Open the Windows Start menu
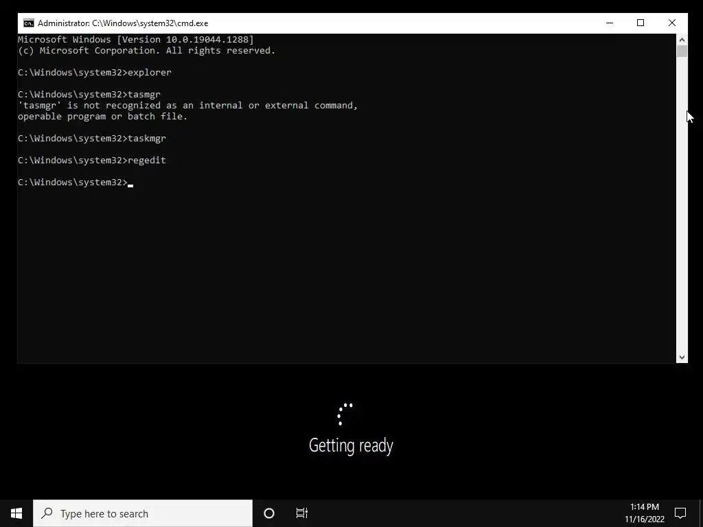This screenshot has height=527, width=703. [16, 513]
